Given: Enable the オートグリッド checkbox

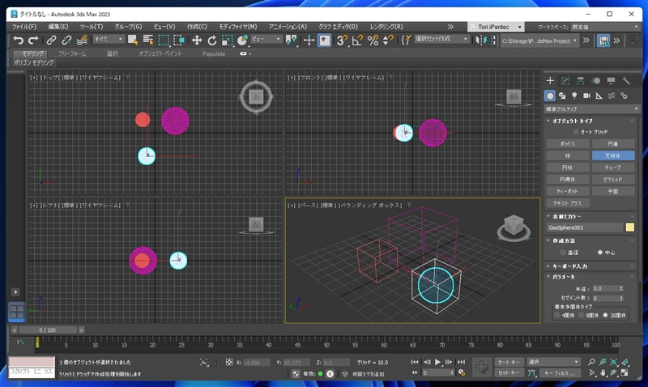Looking at the screenshot, I should pyautogui.click(x=576, y=132).
